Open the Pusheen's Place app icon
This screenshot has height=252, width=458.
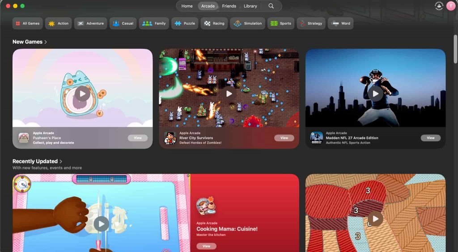click(x=24, y=138)
